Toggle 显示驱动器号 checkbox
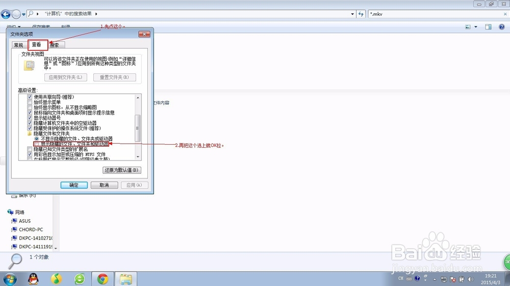The height and width of the screenshot is (286, 510). coord(30,118)
